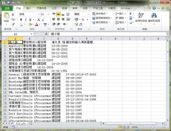Toggle Italic formatting
The width and height of the screenshot is (171, 131).
26,20
